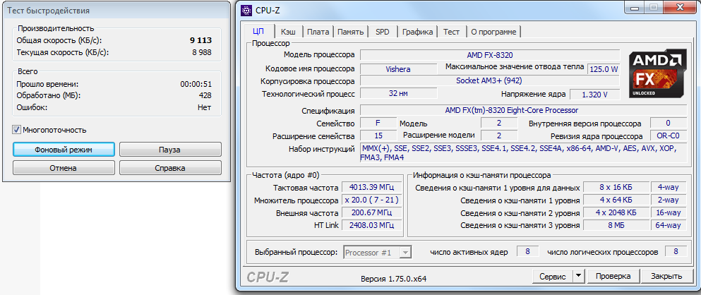Open the О программе tab
Viewport: 701px width, 295px height.
[x=494, y=32]
